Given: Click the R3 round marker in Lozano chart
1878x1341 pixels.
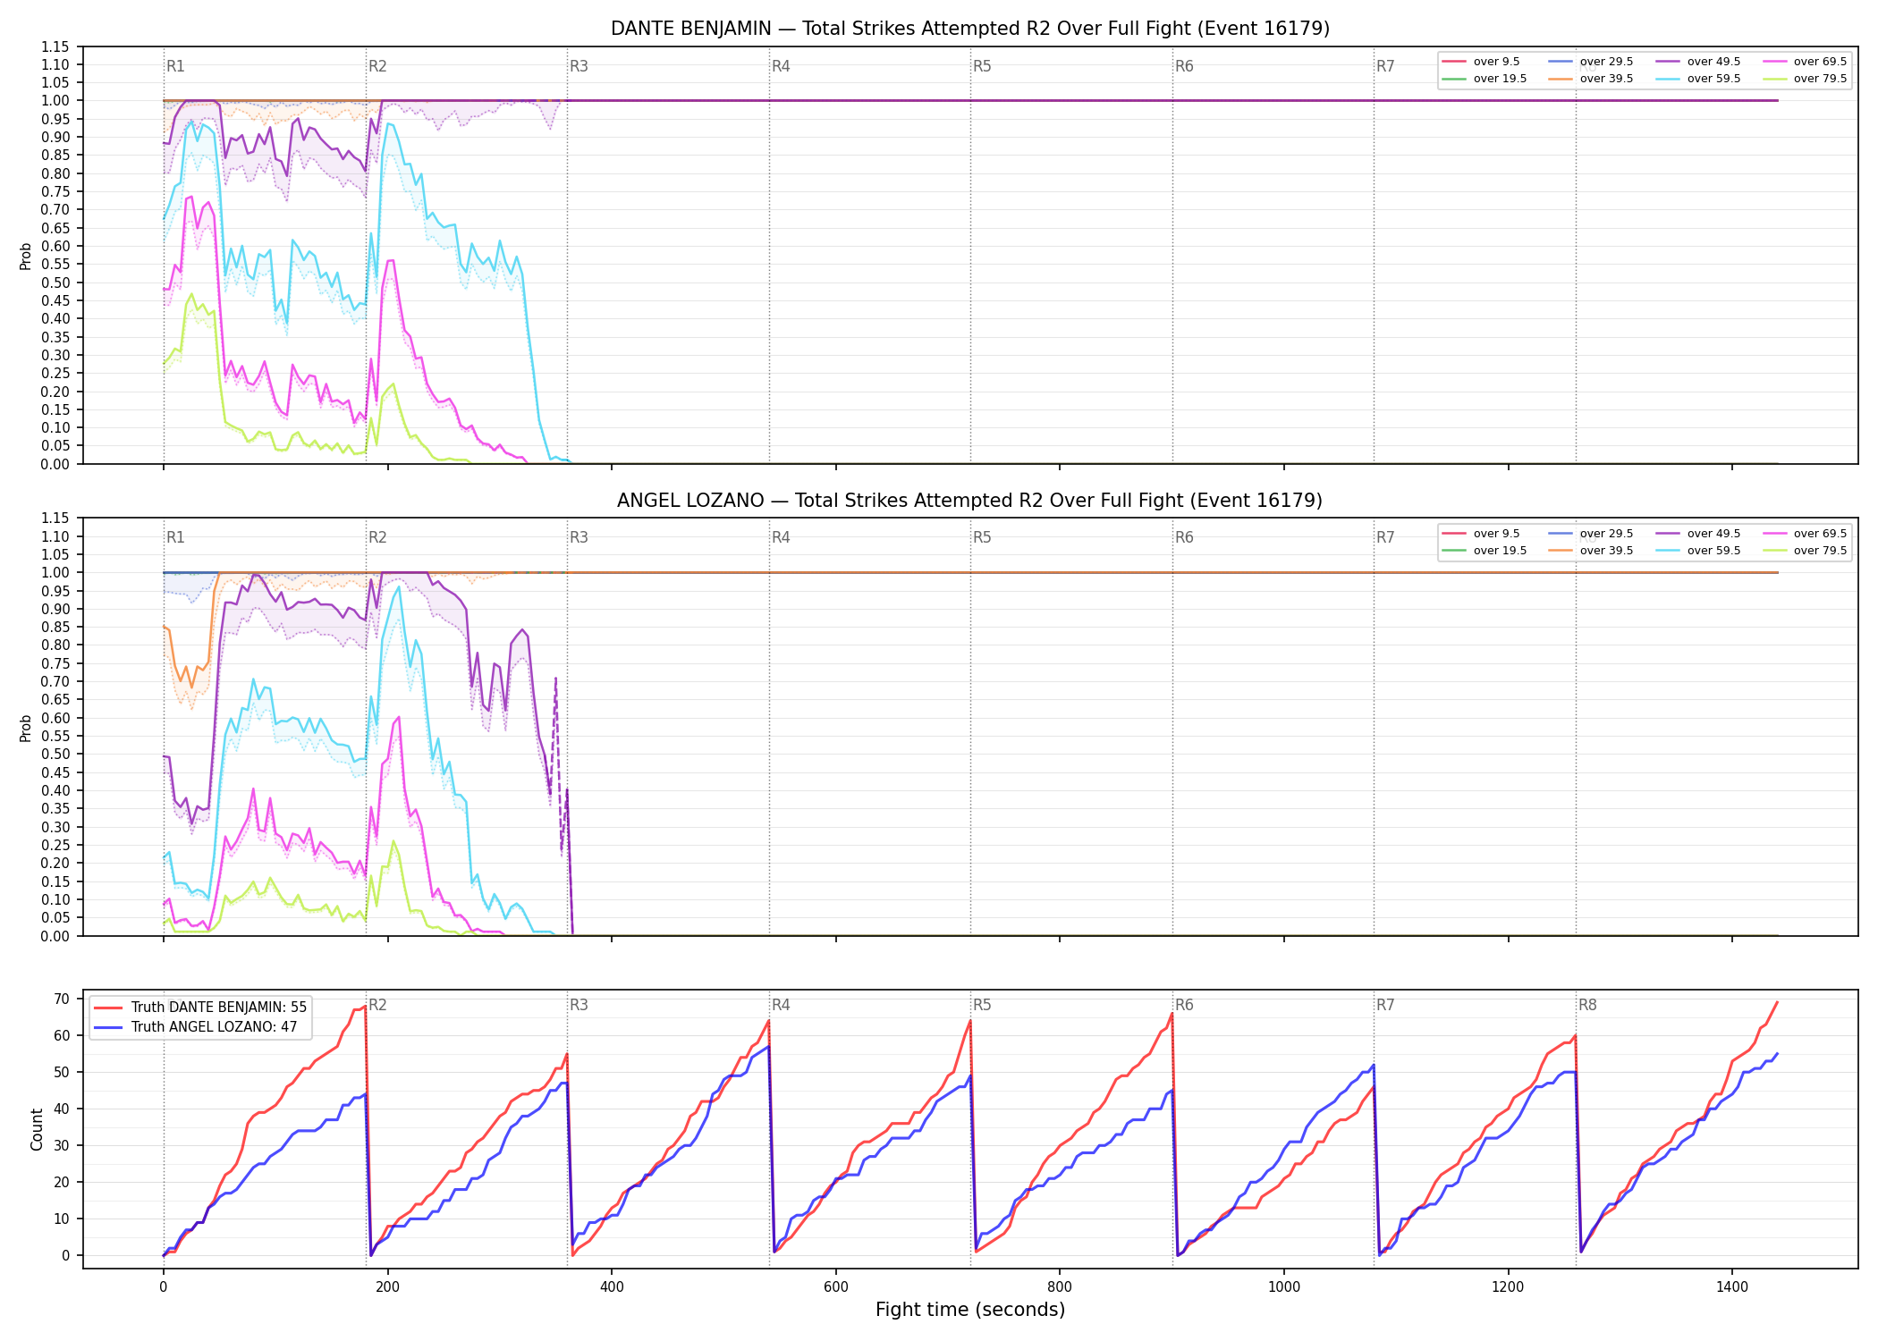Looking at the screenshot, I should (579, 537).
